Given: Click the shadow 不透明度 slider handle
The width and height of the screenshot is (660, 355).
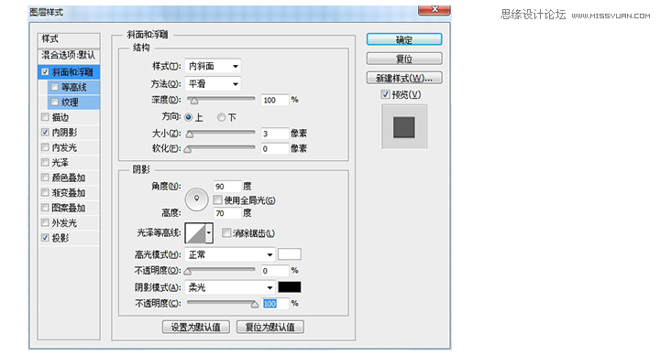Looking at the screenshot, I should pyautogui.click(x=255, y=305).
